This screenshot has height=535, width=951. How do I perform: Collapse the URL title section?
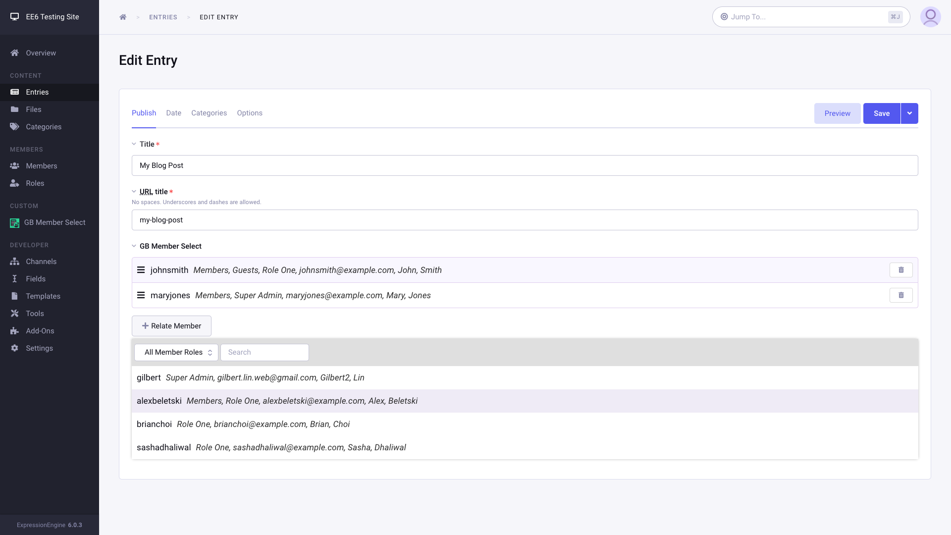tap(134, 191)
